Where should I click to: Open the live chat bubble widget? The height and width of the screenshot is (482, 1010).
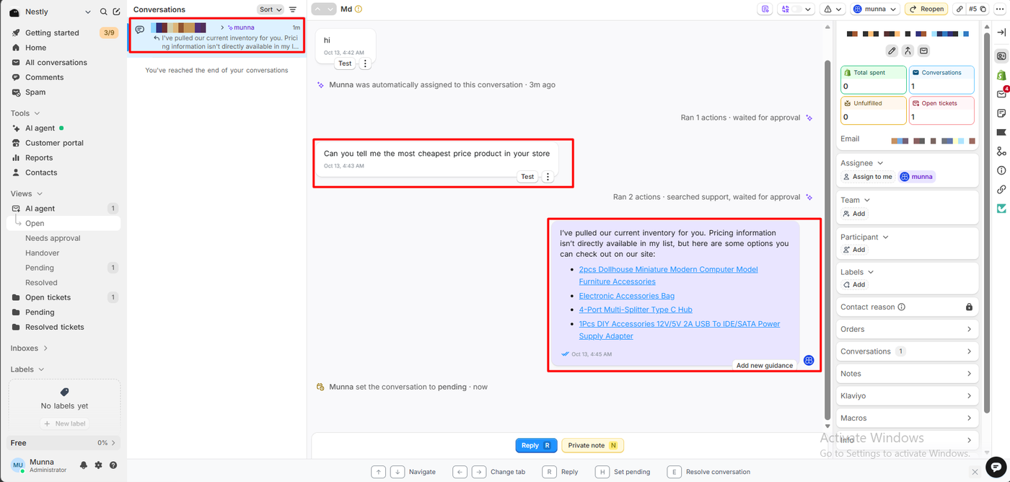[996, 467]
